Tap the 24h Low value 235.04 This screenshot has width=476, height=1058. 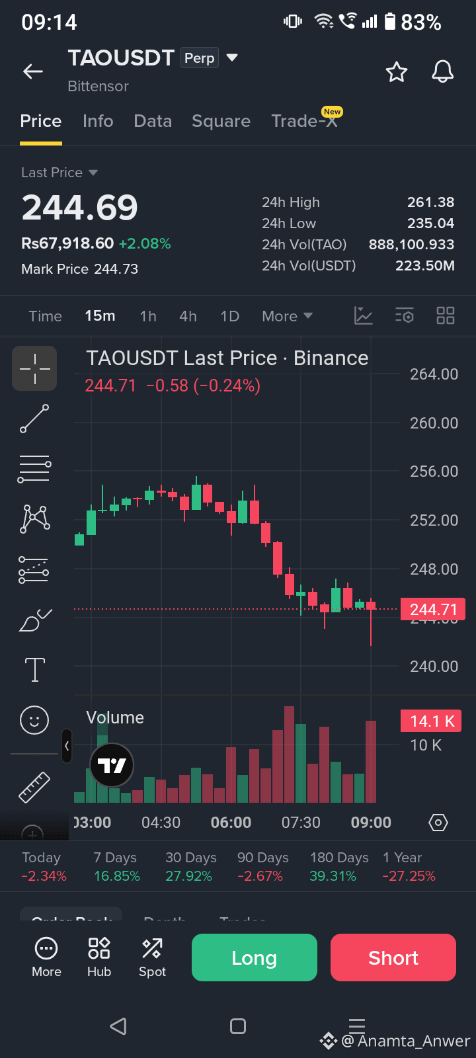click(x=430, y=224)
